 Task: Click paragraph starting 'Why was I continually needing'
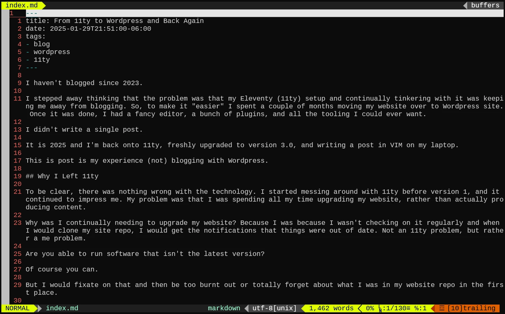[x=265, y=231]
